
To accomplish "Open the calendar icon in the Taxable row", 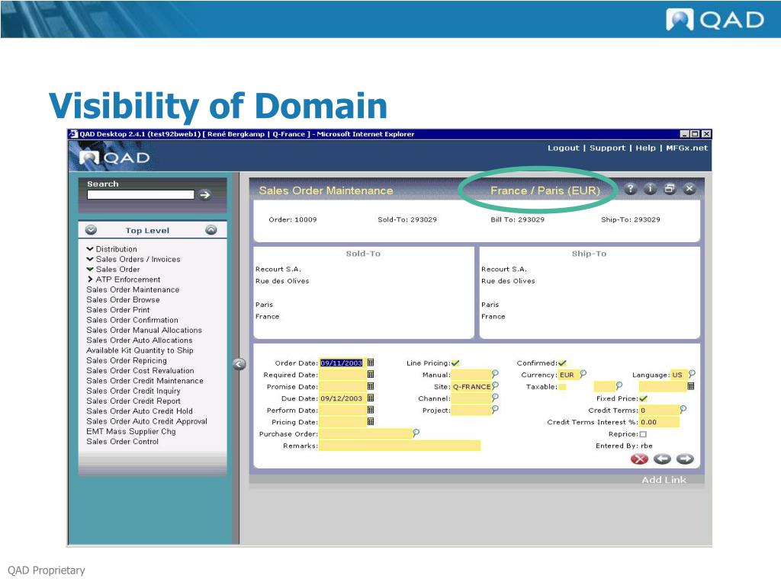I will 691,386.
